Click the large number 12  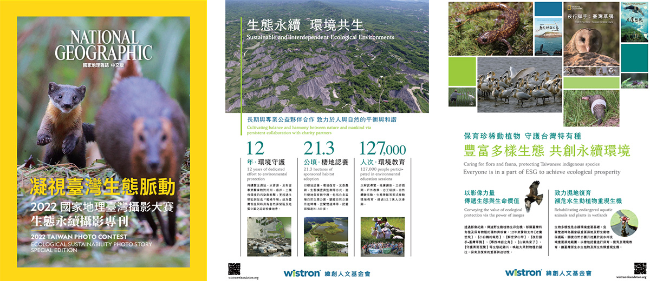tap(256, 149)
